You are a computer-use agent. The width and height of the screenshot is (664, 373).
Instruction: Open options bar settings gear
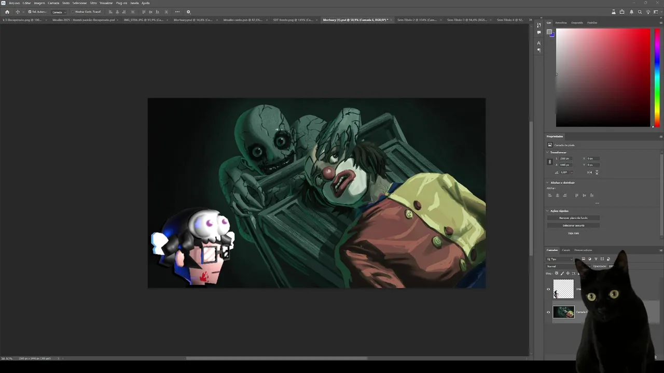pos(188,12)
